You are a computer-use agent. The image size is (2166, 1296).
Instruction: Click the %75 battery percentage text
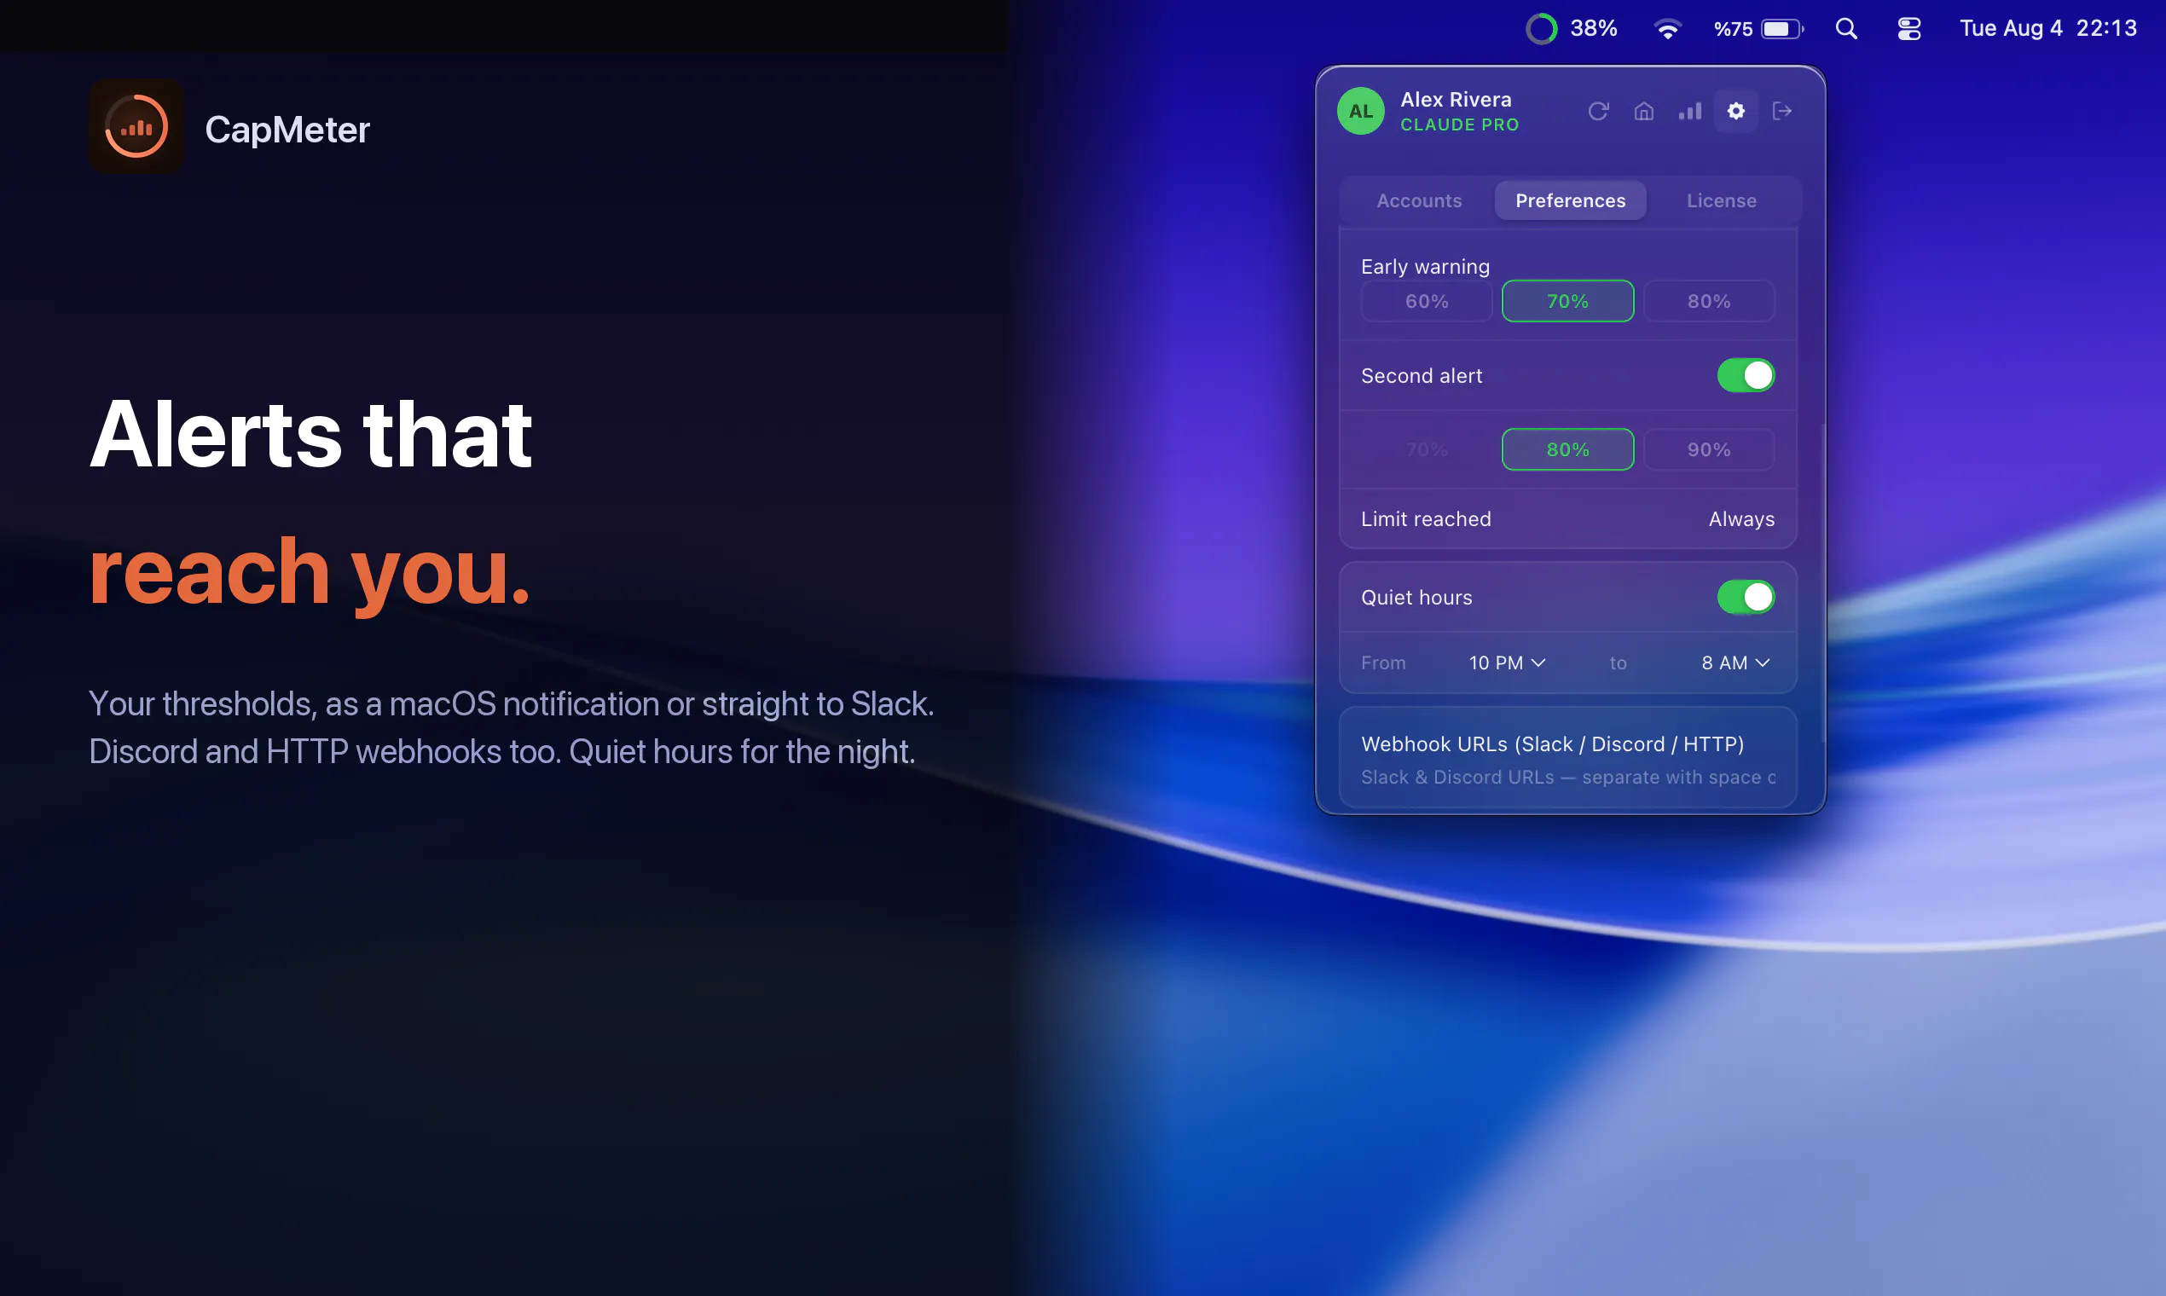[x=1734, y=29]
